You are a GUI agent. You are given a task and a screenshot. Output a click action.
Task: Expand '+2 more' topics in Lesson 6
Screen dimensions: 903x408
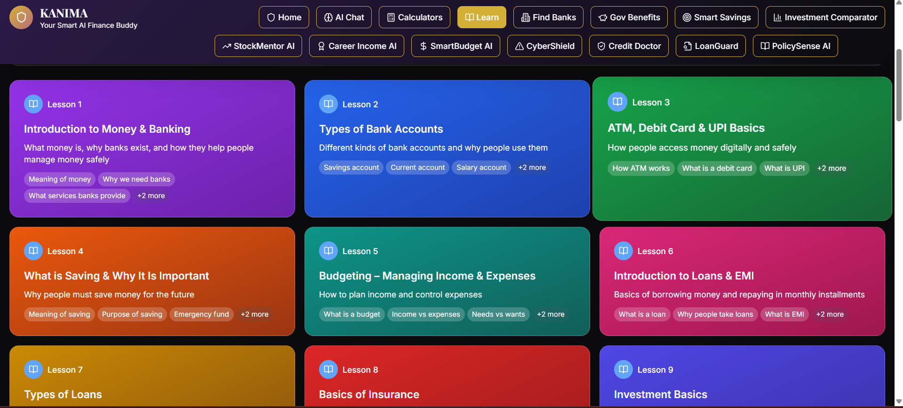pyautogui.click(x=830, y=314)
